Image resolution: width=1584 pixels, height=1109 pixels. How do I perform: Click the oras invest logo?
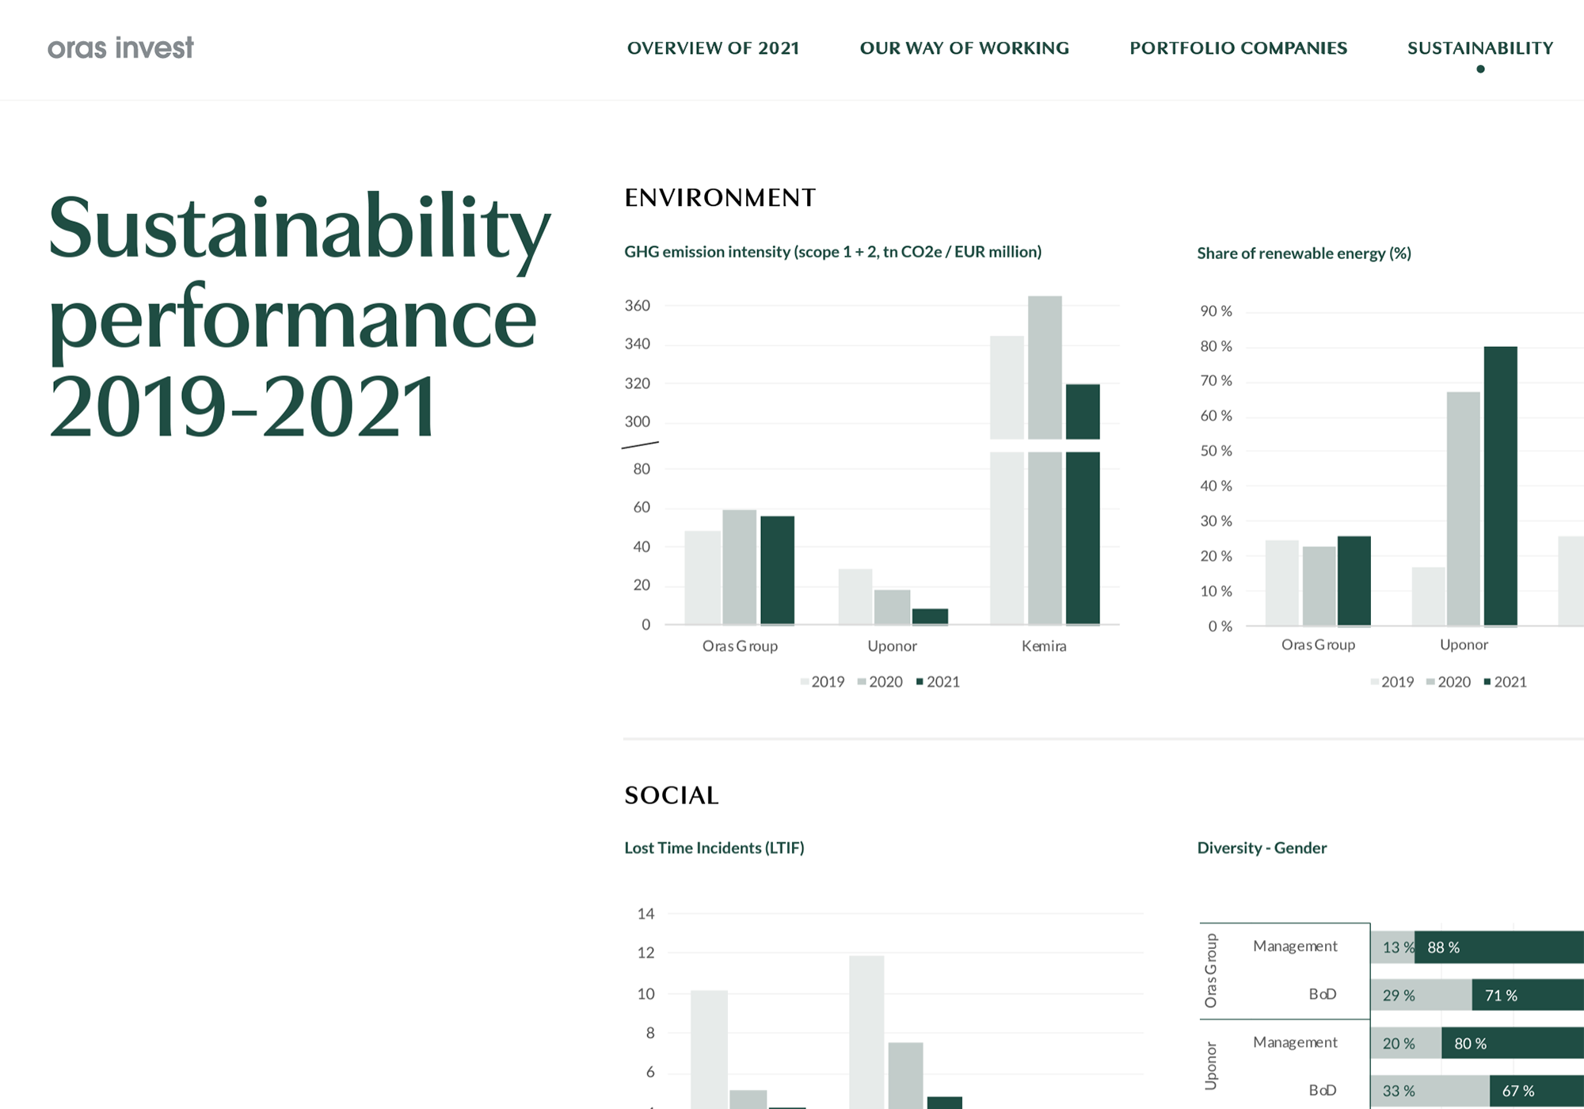coord(120,48)
